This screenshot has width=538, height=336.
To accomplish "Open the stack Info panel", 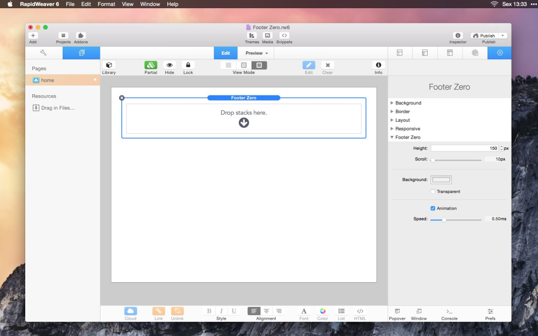I will click(x=378, y=65).
